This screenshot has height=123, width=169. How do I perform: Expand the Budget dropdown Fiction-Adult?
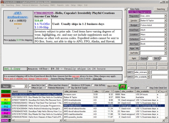pyautogui.click(x=165, y=25)
